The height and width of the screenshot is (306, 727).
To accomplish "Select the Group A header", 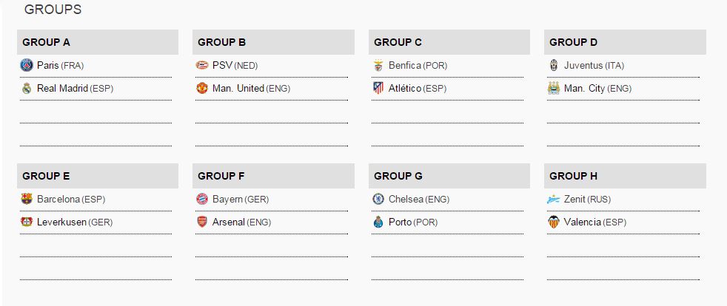I will pos(97,42).
